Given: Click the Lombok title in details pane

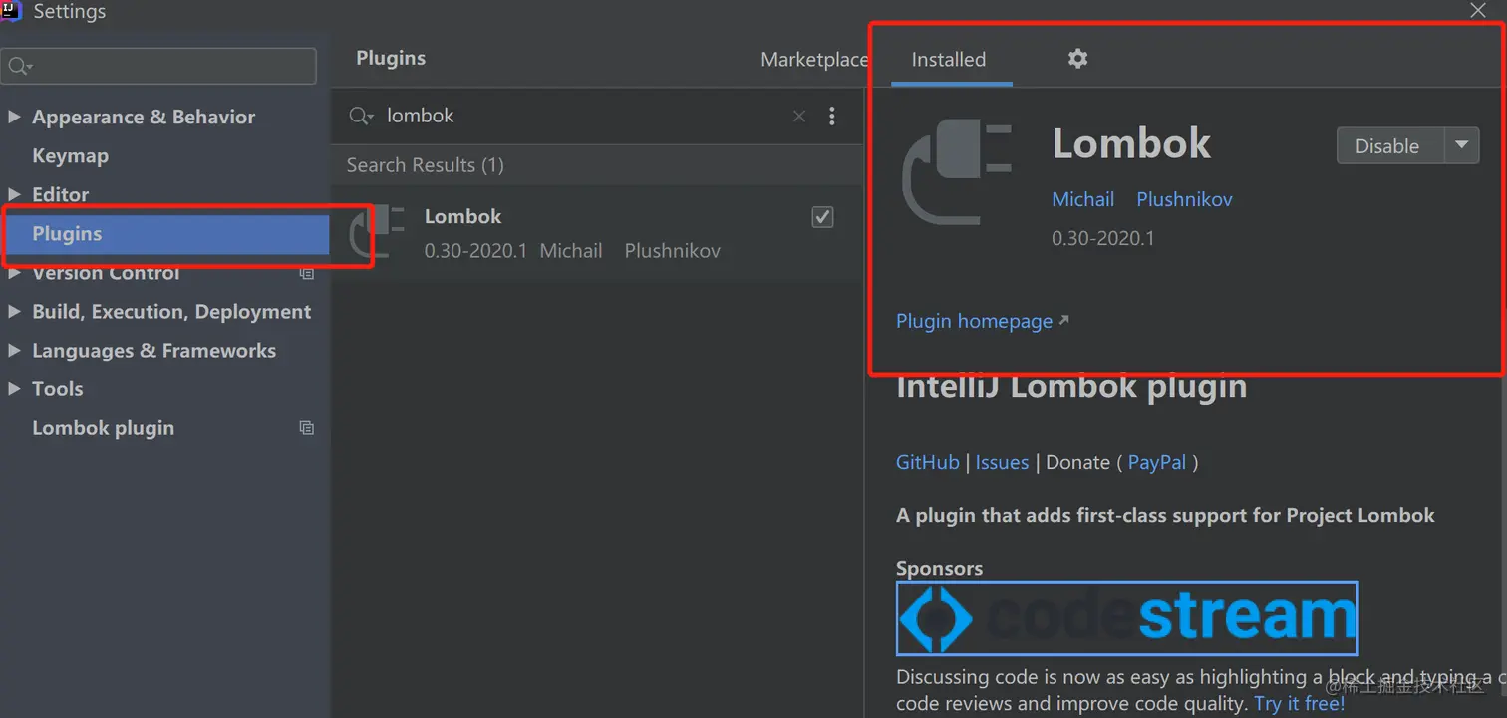Looking at the screenshot, I should [x=1131, y=144].
